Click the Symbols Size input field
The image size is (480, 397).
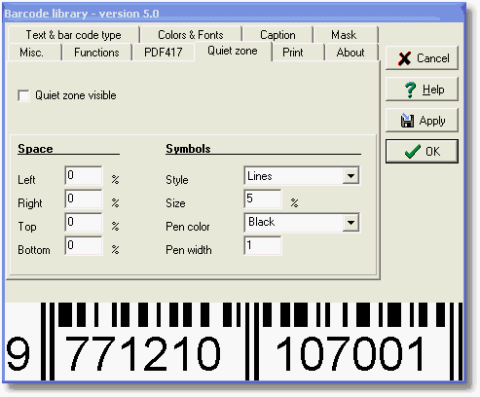pyautogui.click(x=263, y=198)
